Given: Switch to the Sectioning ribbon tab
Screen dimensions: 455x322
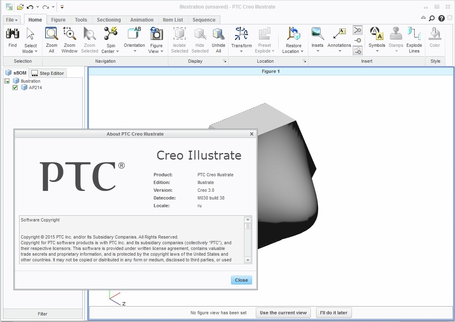Looking at the screenshot, I should point(109,20).
